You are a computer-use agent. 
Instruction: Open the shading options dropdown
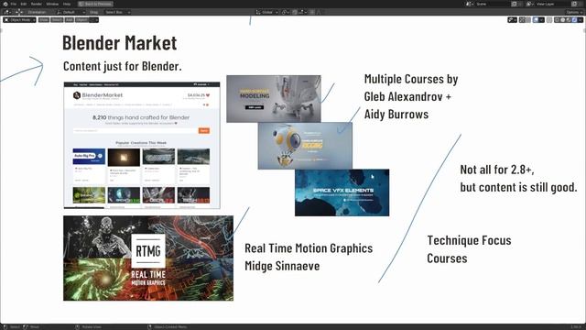pos(580,20)
